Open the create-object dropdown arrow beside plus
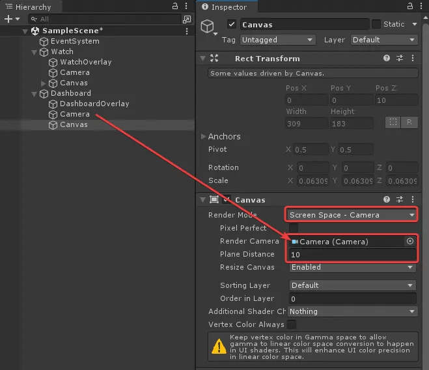Viewport: 429px width, 370px height. 18,19
